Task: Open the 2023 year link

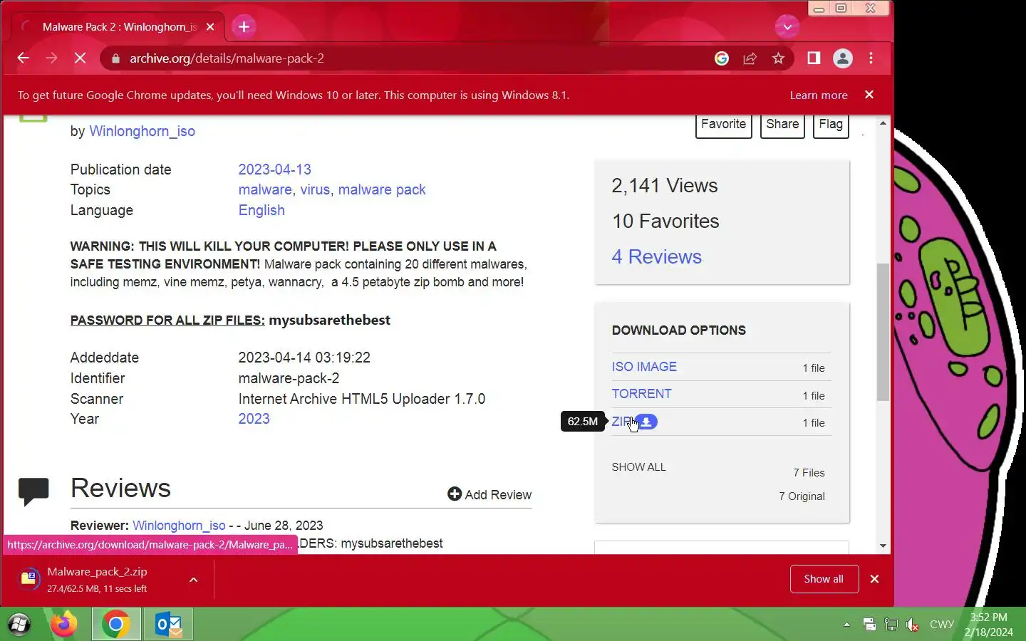Action: coord(254,419)
